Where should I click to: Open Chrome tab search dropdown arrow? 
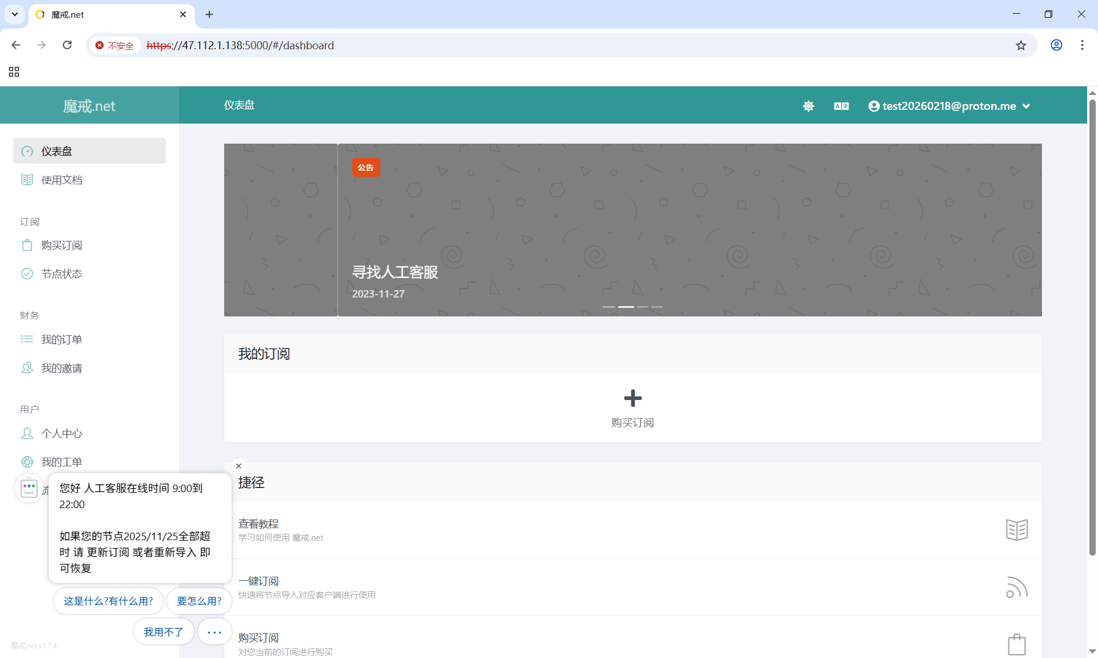pos(15,14)
